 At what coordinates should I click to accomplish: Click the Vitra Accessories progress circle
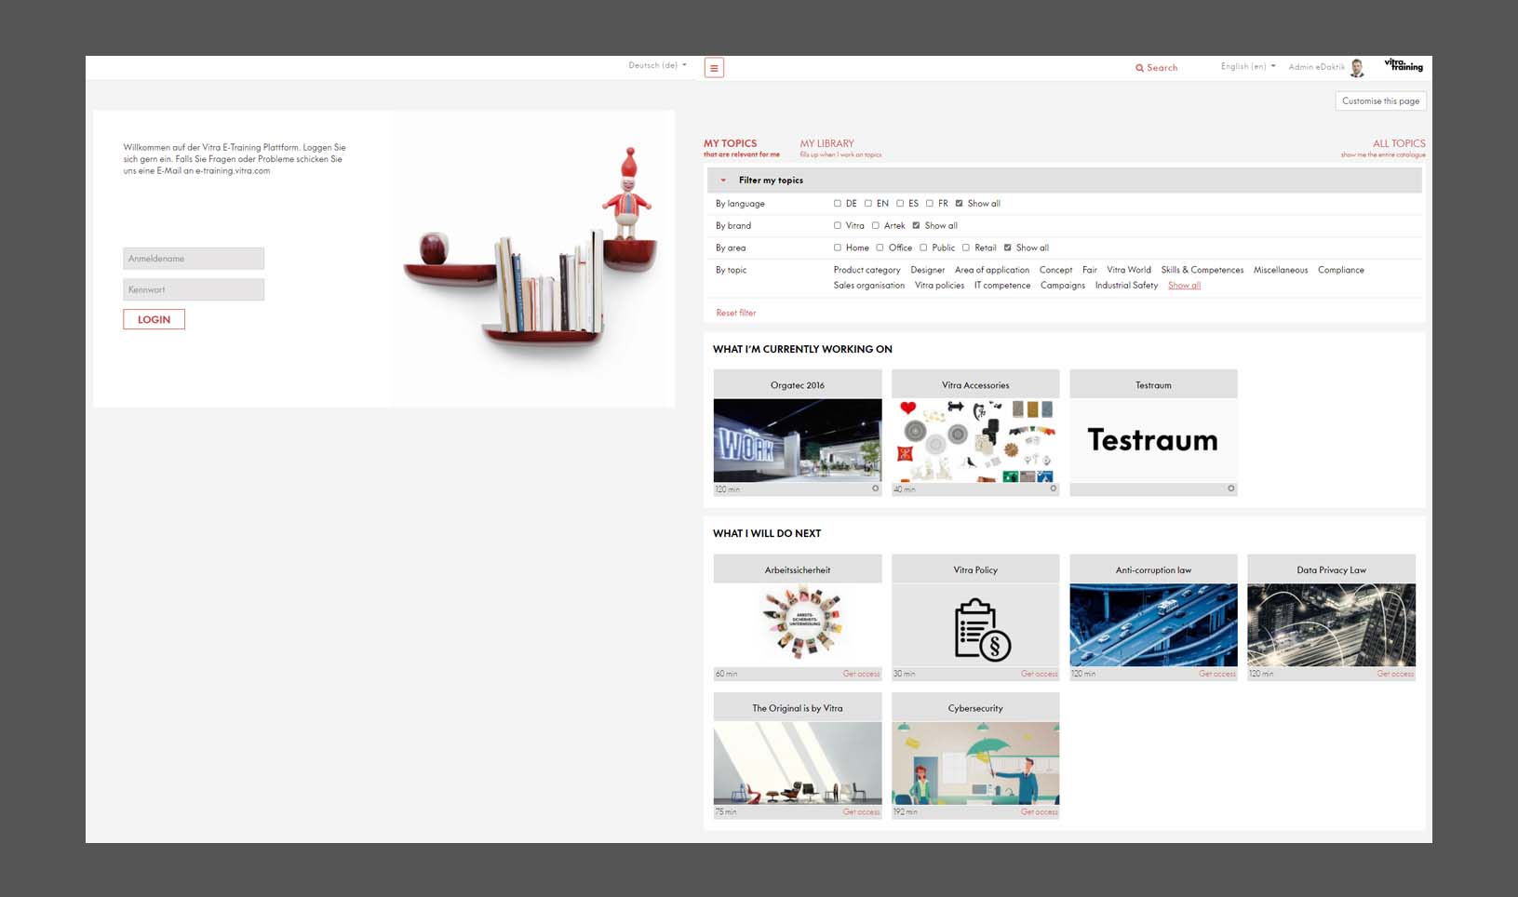click(x=1053, y=489)
